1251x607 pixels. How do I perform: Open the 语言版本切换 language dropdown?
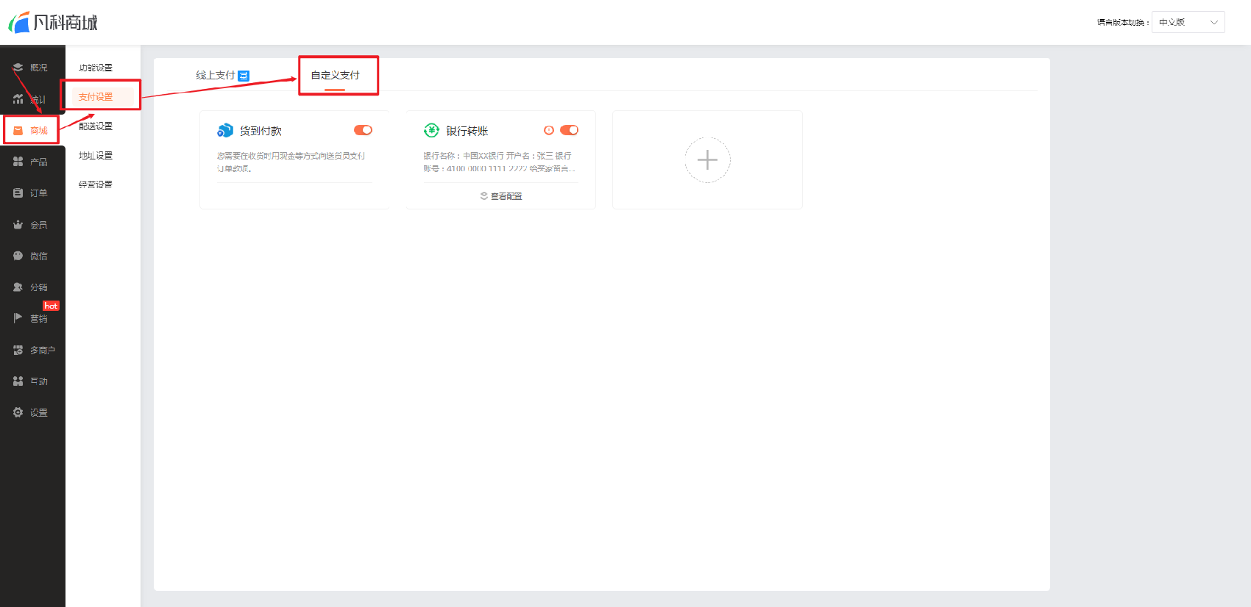pyautogui.click(x=1188, y=22)
